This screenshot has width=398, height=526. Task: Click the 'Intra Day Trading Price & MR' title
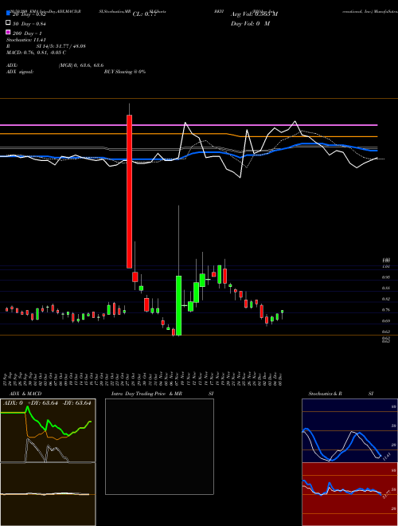[x=146, y=394]
